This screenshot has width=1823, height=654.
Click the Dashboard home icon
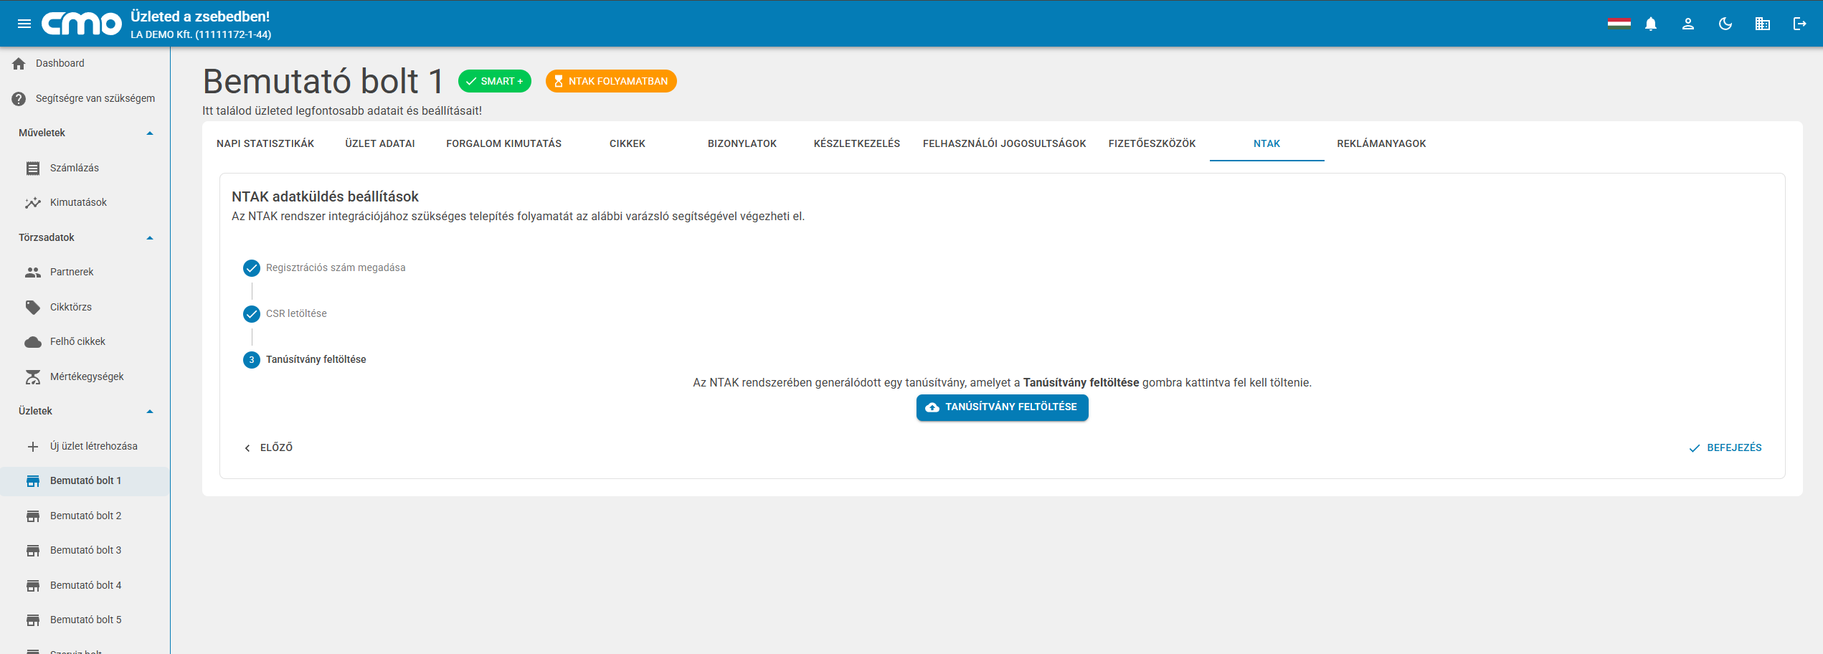[x=19, y=64]
